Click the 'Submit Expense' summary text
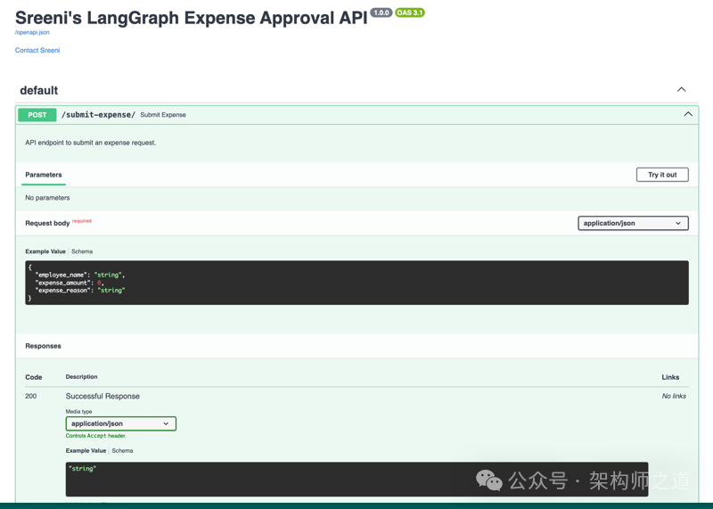Screen dimensions: 713x509 [163, 115]
